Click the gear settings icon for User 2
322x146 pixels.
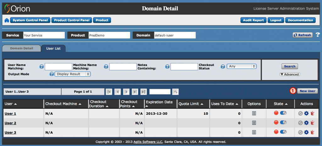(x=306, y=123)
